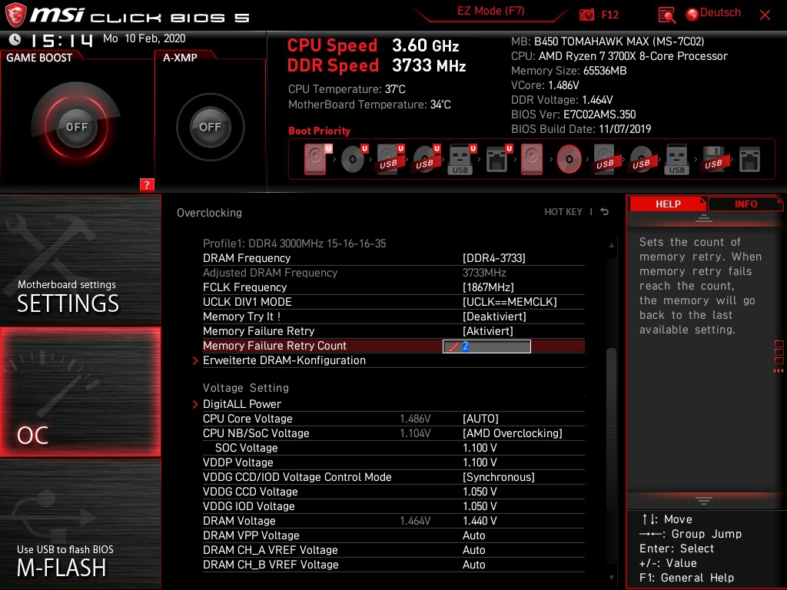The image size is (787, 590).
Task: Toggle the A-XMP OFF knob
Action: tap(210, 127)
